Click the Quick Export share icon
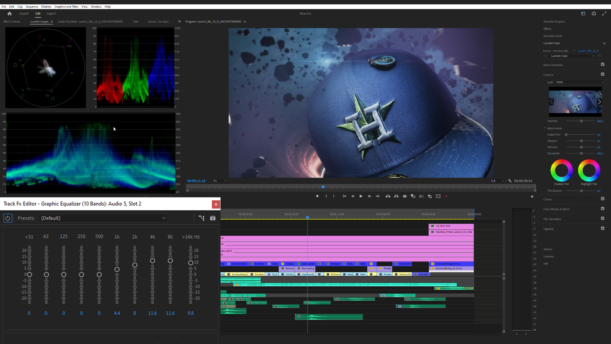 point(594,13)
